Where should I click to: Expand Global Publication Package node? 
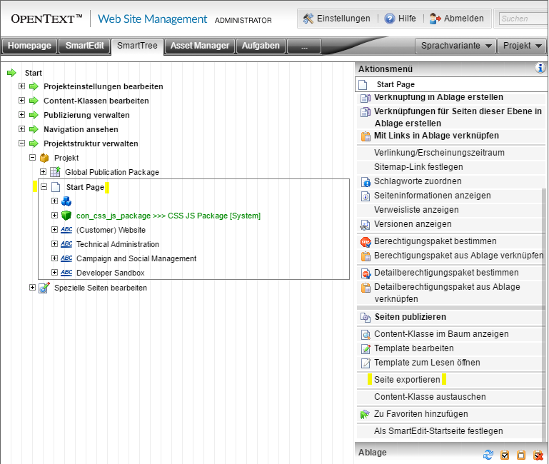pos(44,171)
